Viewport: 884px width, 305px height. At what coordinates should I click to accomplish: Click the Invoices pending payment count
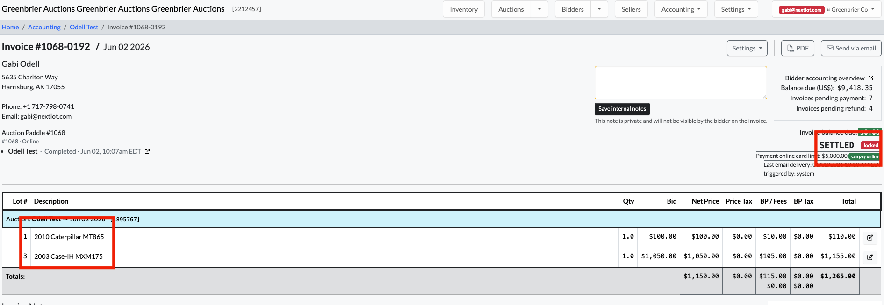point(870,98)
